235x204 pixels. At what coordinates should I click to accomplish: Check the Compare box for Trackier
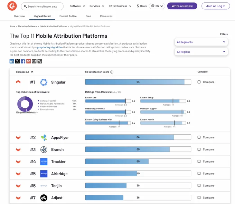pos(199,161)
